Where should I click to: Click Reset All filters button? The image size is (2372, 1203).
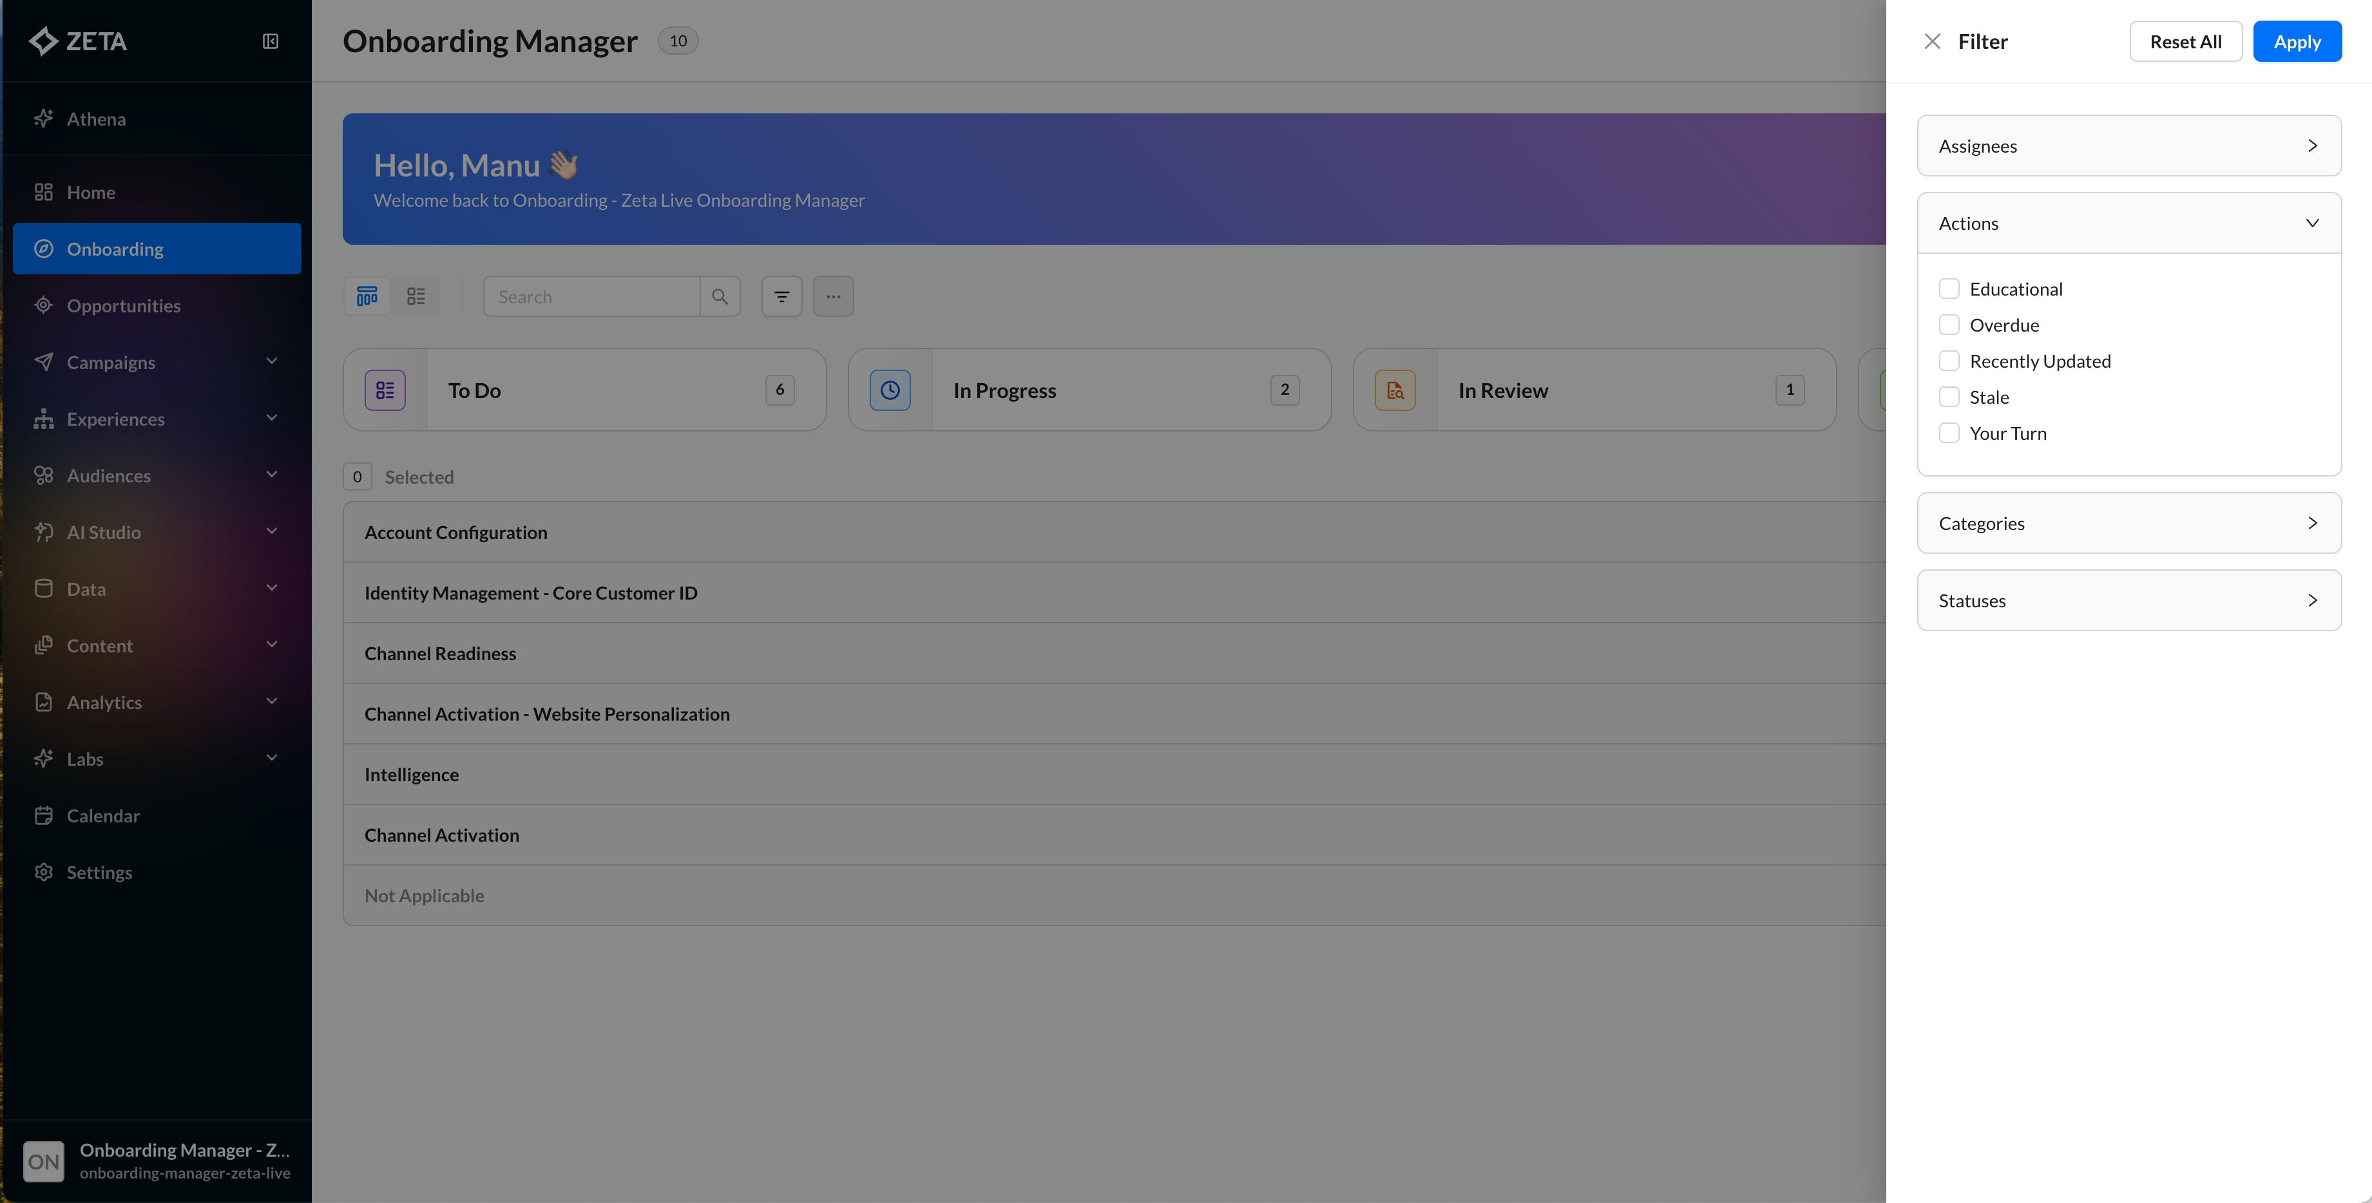click(x=2185, y=41)
